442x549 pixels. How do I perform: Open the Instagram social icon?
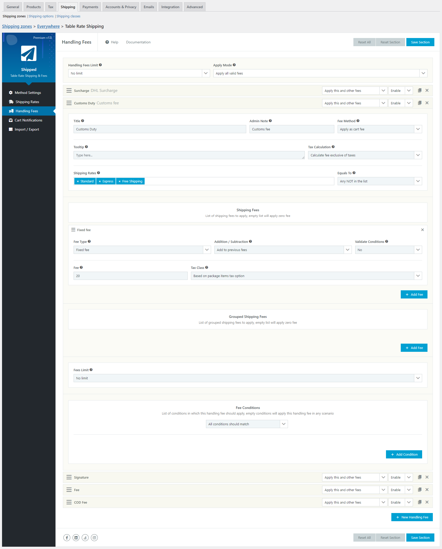point(94,538)
